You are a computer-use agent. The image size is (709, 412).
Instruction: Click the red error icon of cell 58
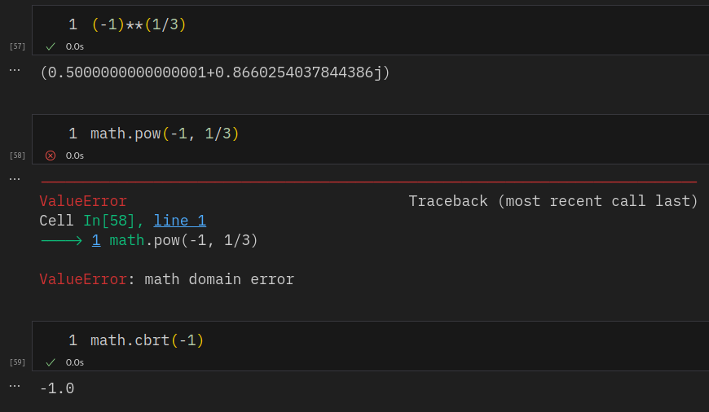(51, 156)
